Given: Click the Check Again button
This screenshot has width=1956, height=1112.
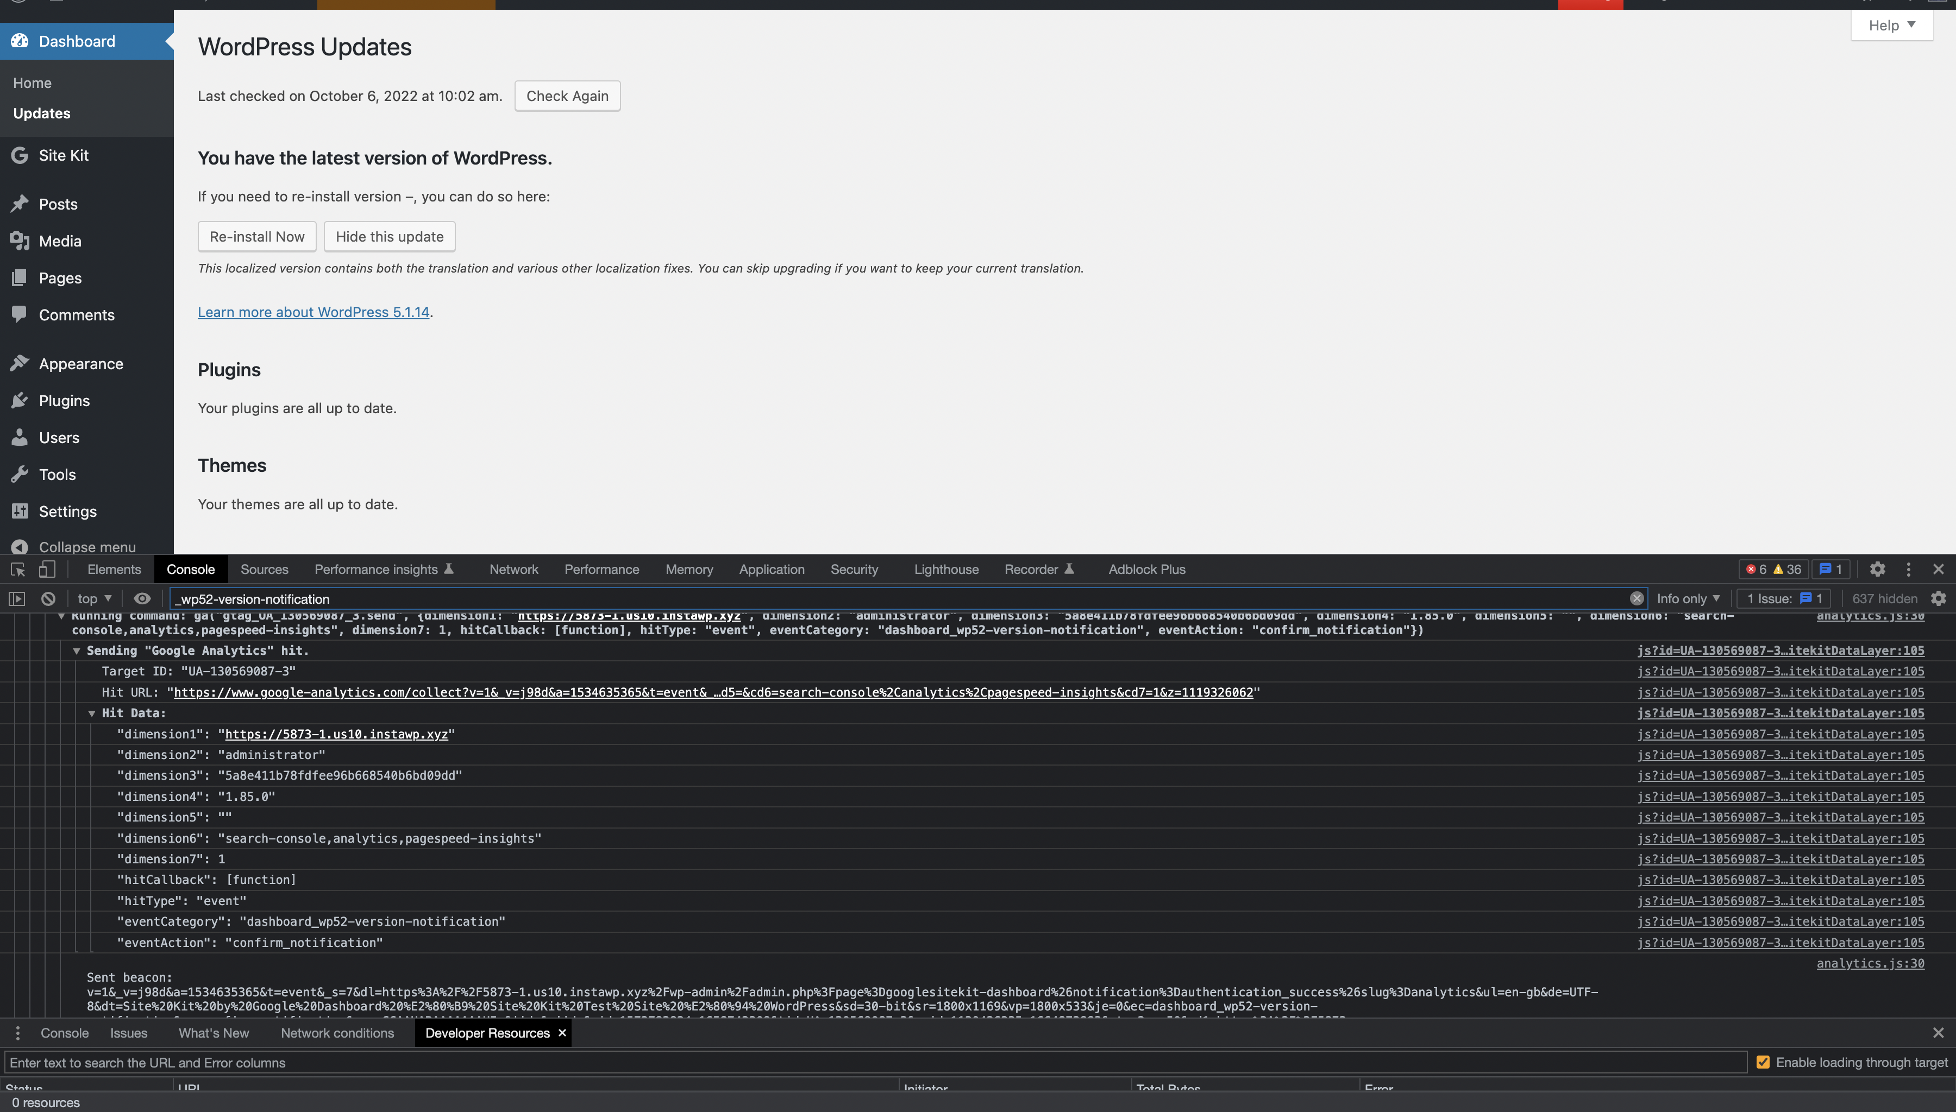Looking at the screenshot, I should 567,96.
